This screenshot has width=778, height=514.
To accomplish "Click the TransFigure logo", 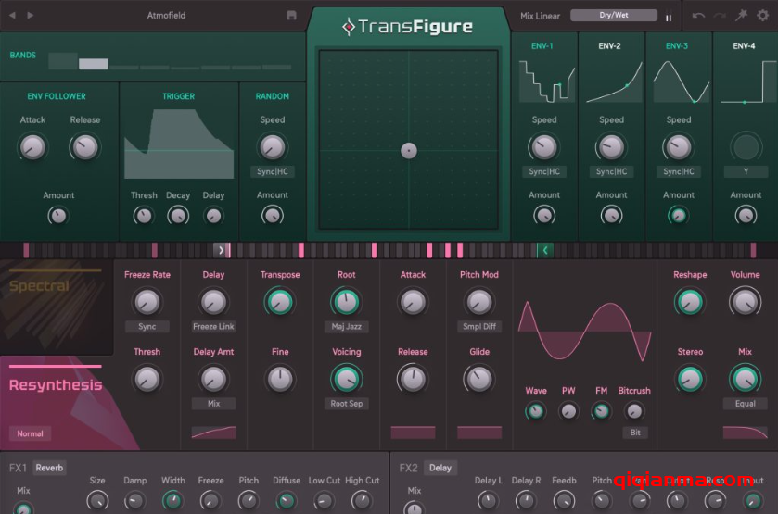I will pyautogui.click(x=407, y=26).
